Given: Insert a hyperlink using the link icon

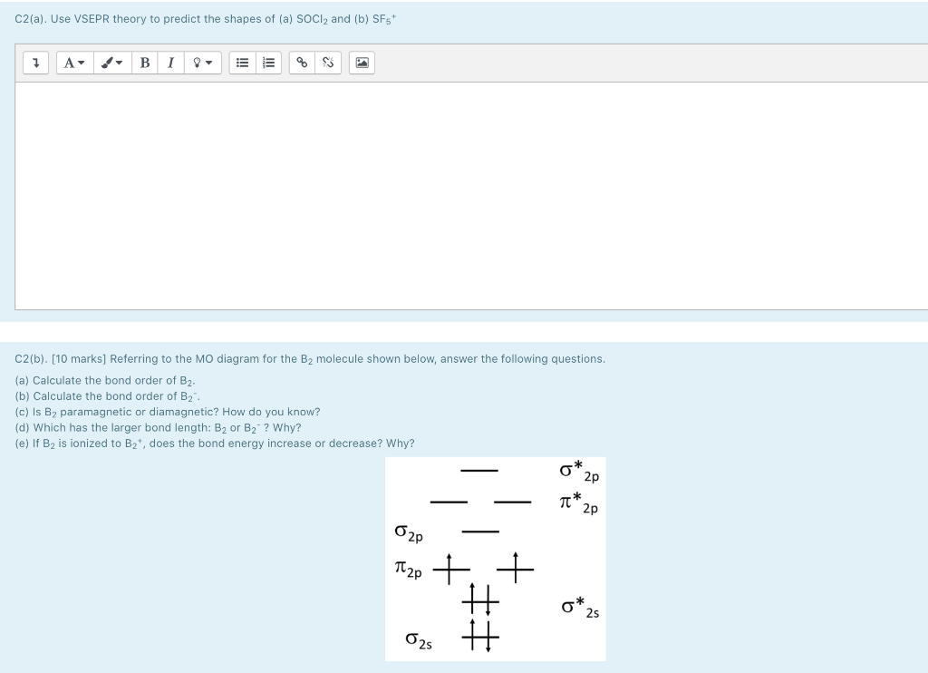Looking at the screenshot, I should pyautogui.click(x=301, y=63).
